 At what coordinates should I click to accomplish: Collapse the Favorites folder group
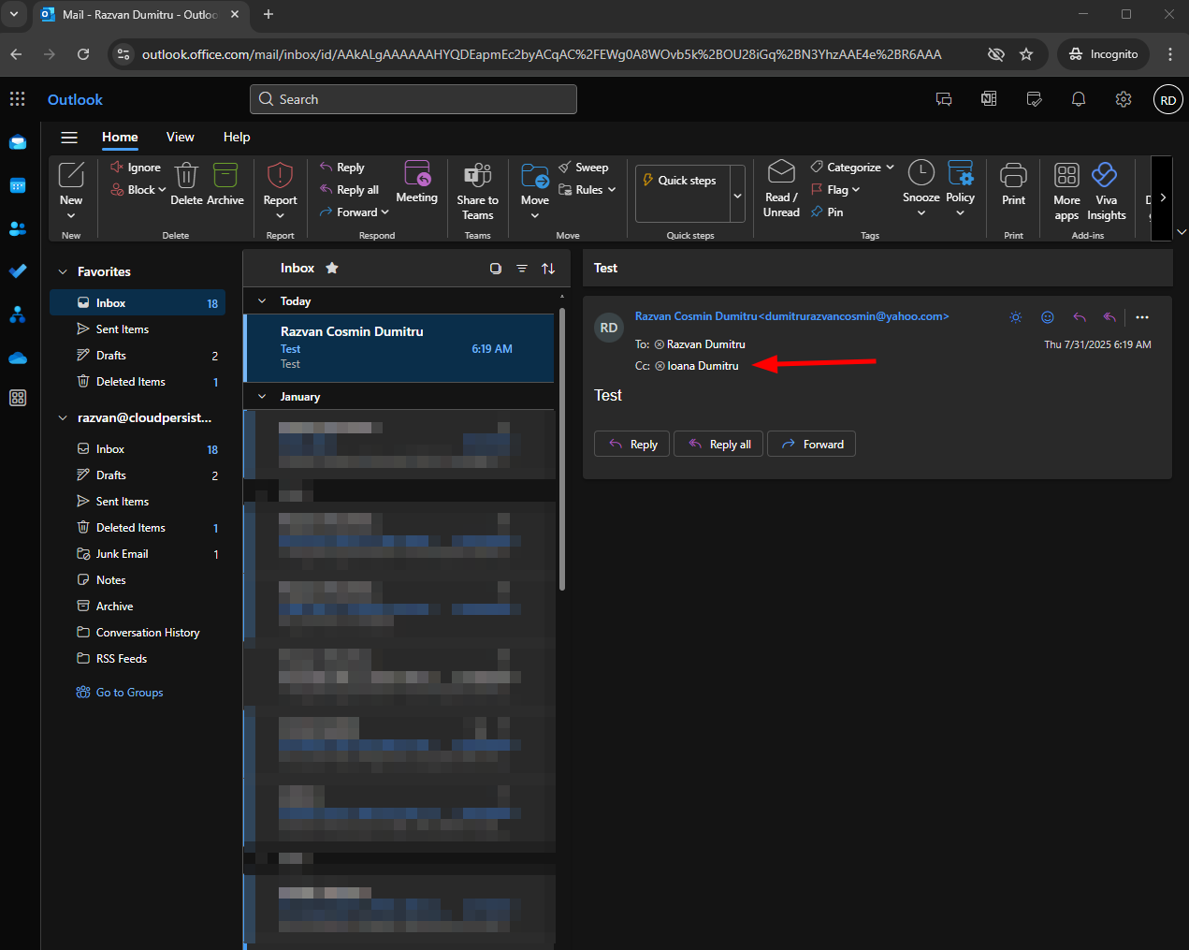[63, 272]
